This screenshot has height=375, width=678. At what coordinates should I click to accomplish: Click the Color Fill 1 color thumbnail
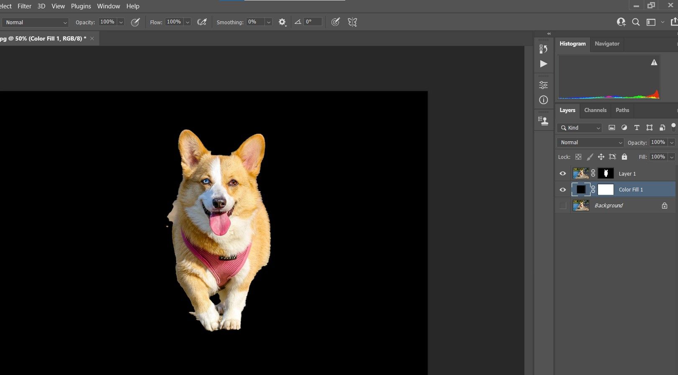point(581,190)
